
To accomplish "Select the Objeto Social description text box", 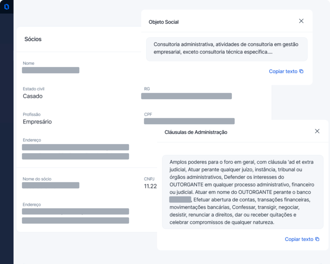I will tap(227, 49).
